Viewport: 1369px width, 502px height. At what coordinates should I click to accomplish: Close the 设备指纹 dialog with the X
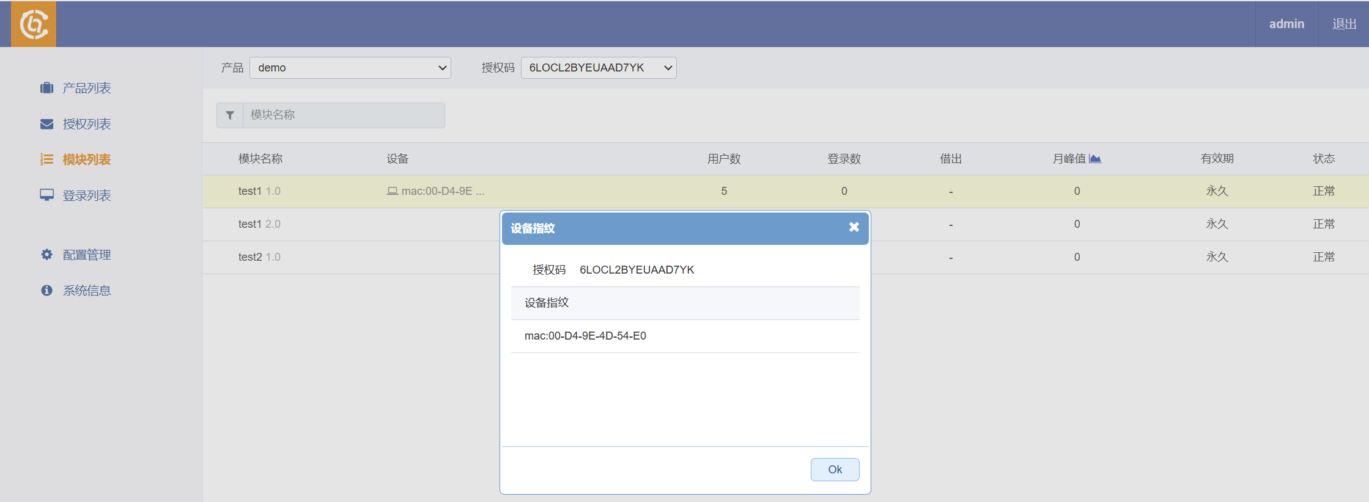coord(854,227)
